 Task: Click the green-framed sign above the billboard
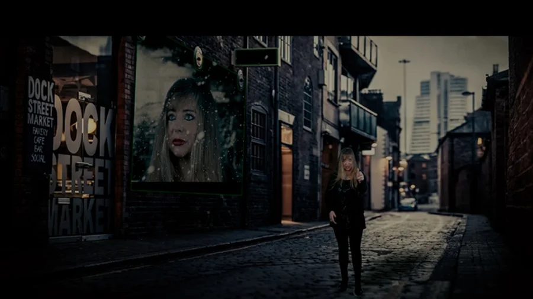pos(256,57)
